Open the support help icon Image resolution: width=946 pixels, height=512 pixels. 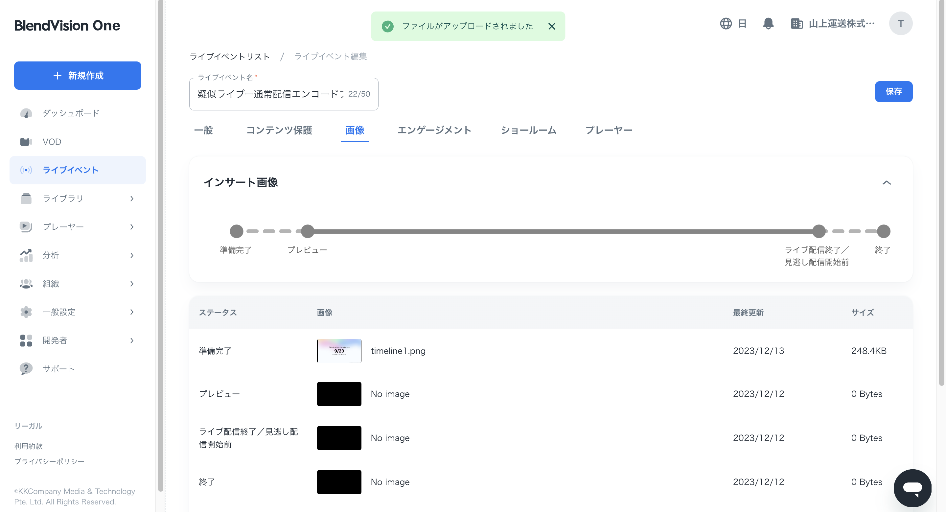(26, 369)
